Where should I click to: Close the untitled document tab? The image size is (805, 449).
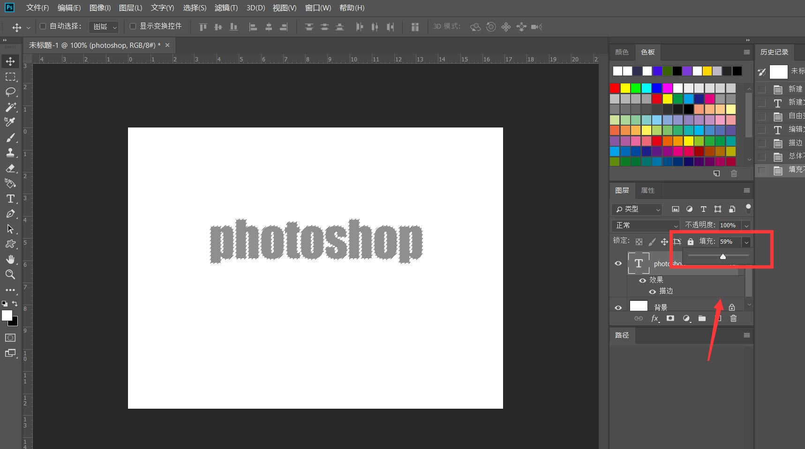click(167, 45)
